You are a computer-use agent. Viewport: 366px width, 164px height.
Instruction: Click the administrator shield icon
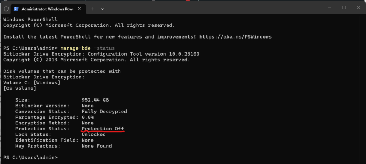coord(6,9)
